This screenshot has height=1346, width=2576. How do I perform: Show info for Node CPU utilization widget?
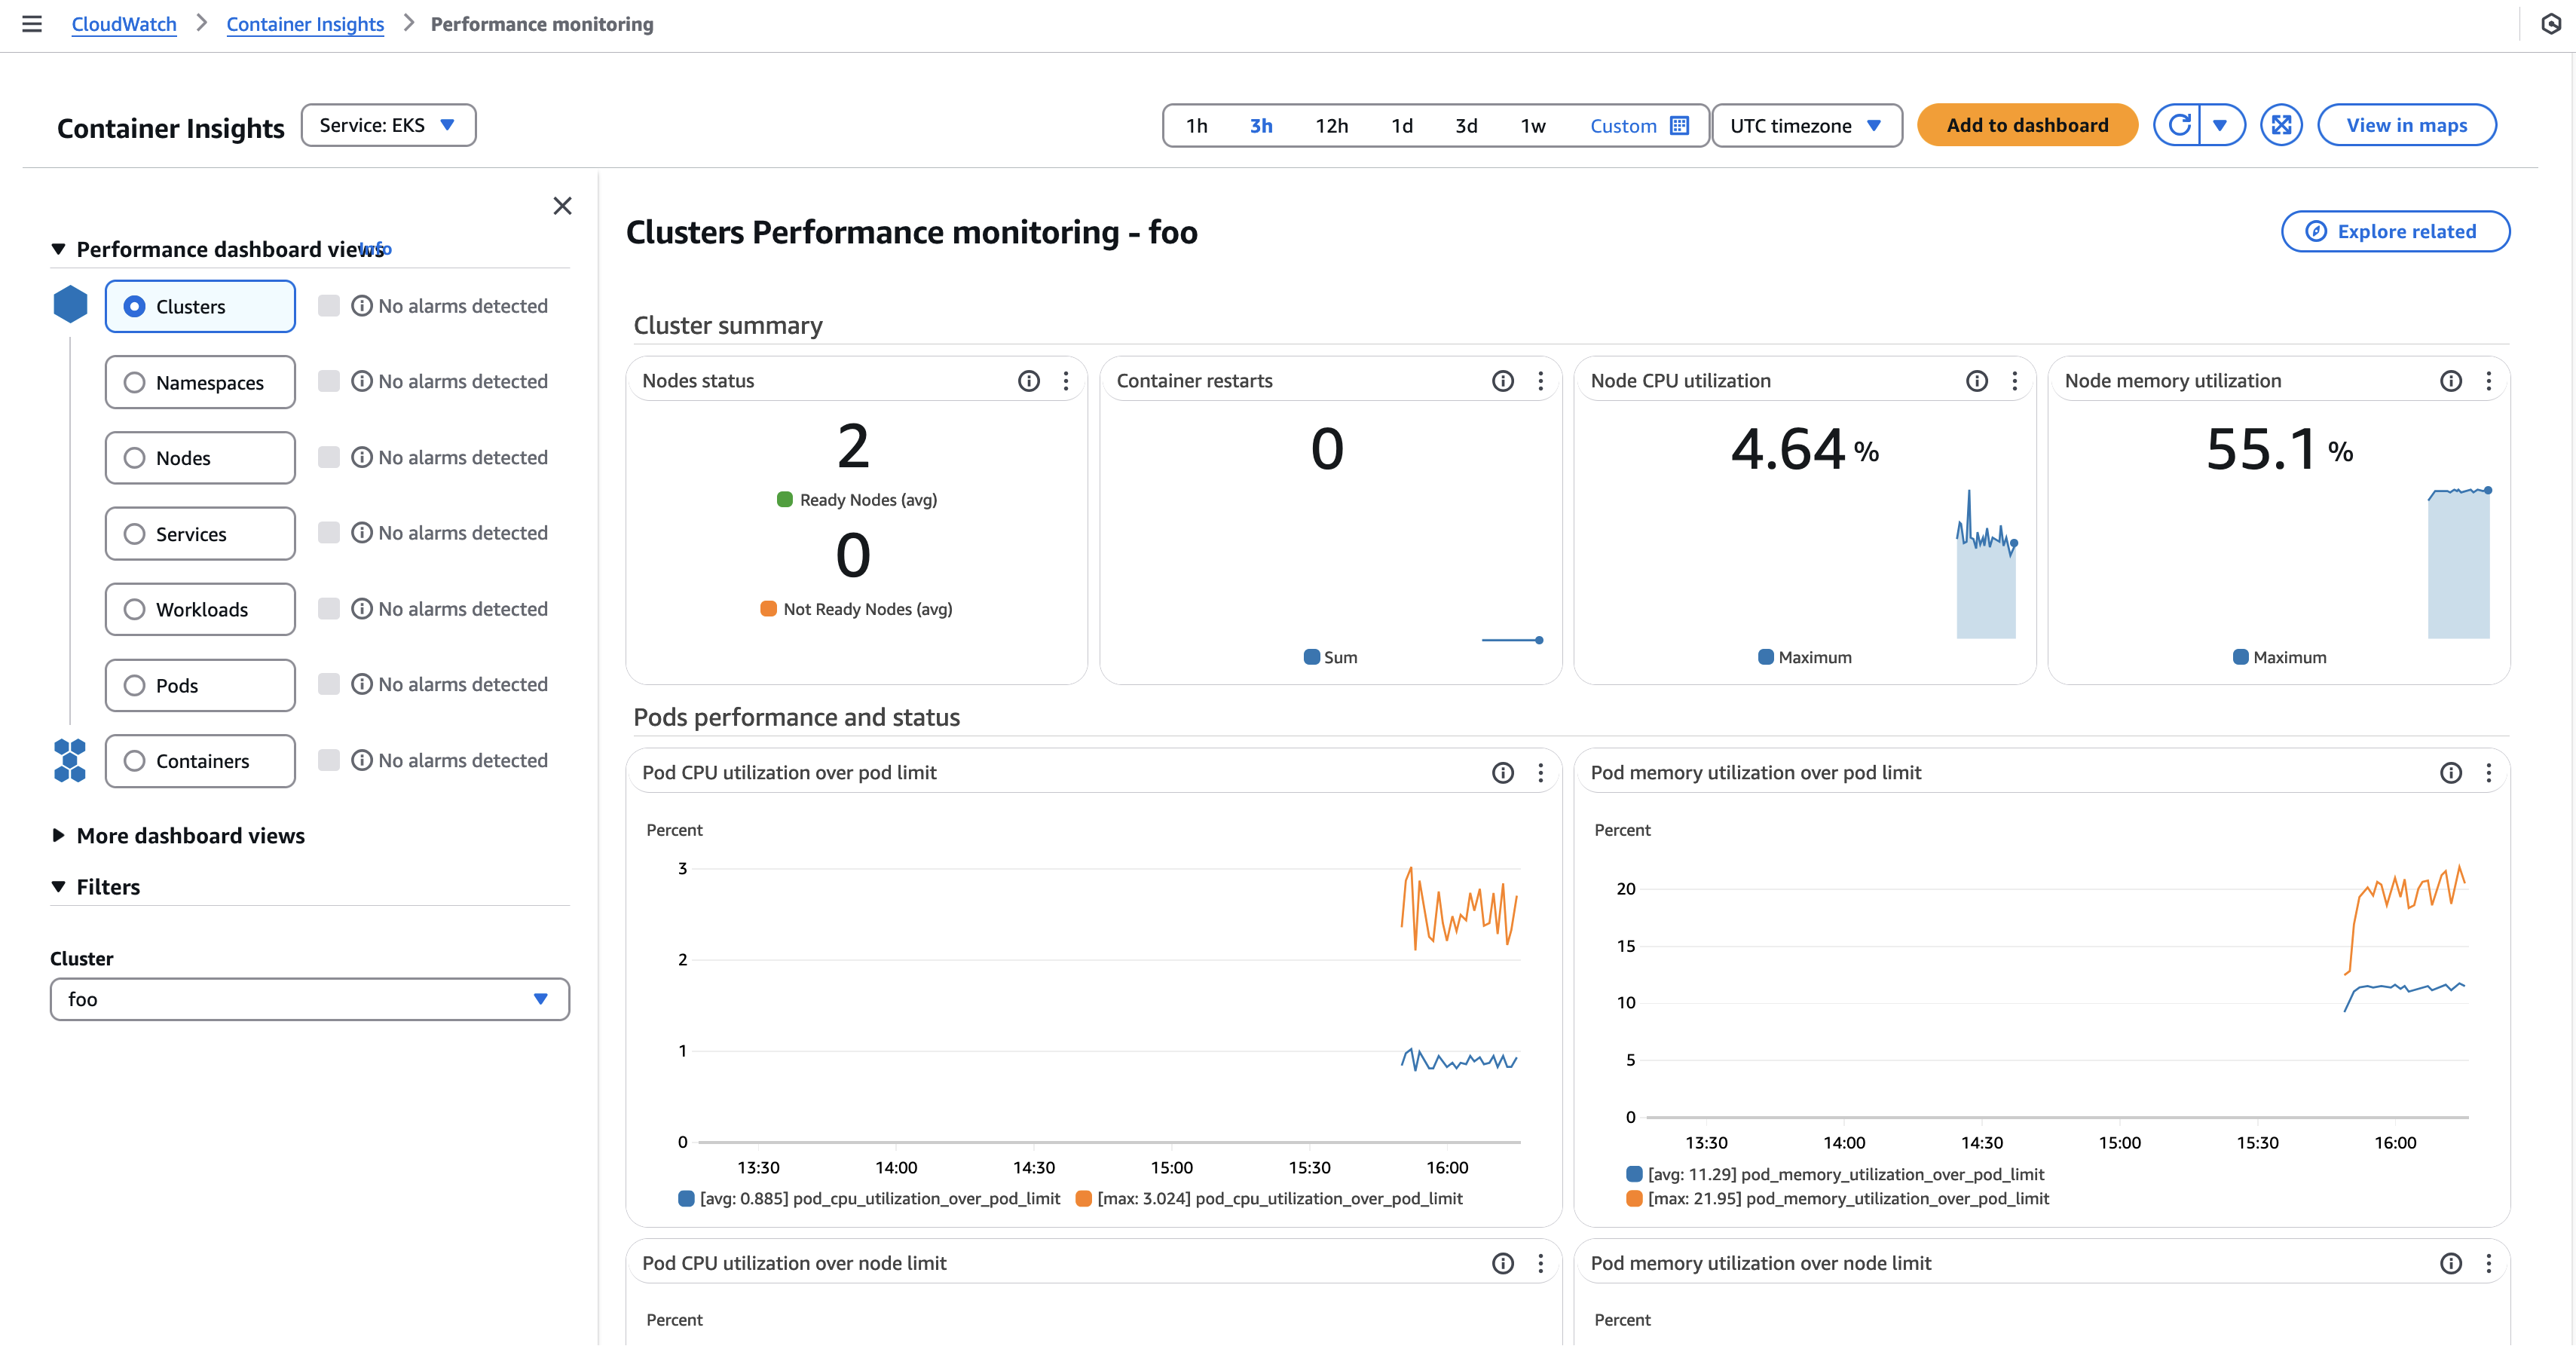tap(1976, 380)
